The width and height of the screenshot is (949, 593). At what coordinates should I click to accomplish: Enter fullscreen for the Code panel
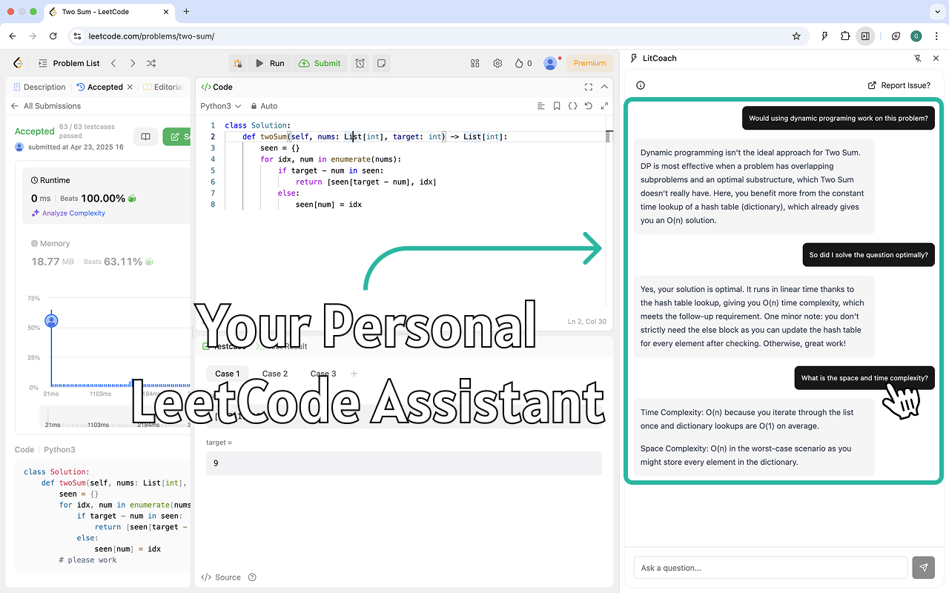point(589,87)
